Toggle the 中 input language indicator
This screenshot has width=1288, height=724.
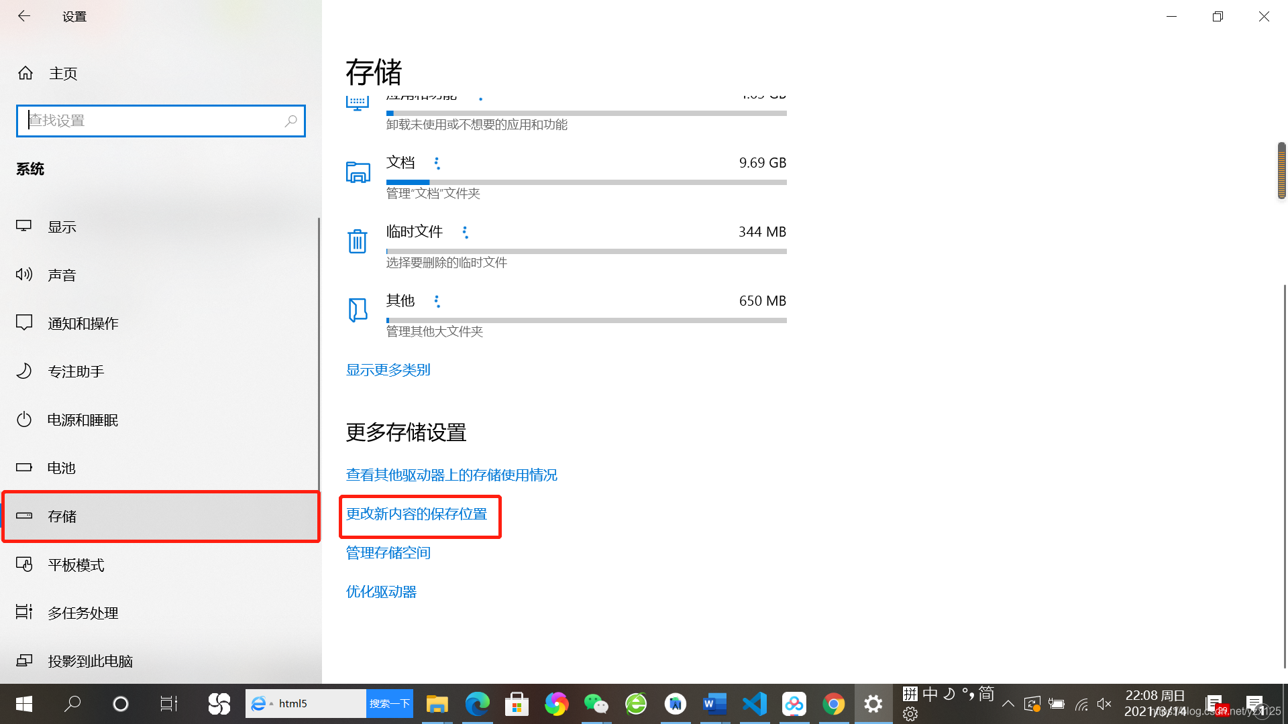(x=930, y=694)
